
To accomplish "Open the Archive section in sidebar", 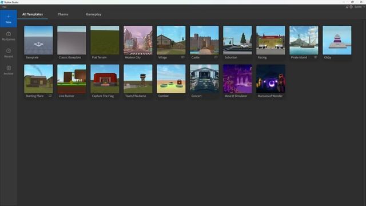I will click(9, 70).
